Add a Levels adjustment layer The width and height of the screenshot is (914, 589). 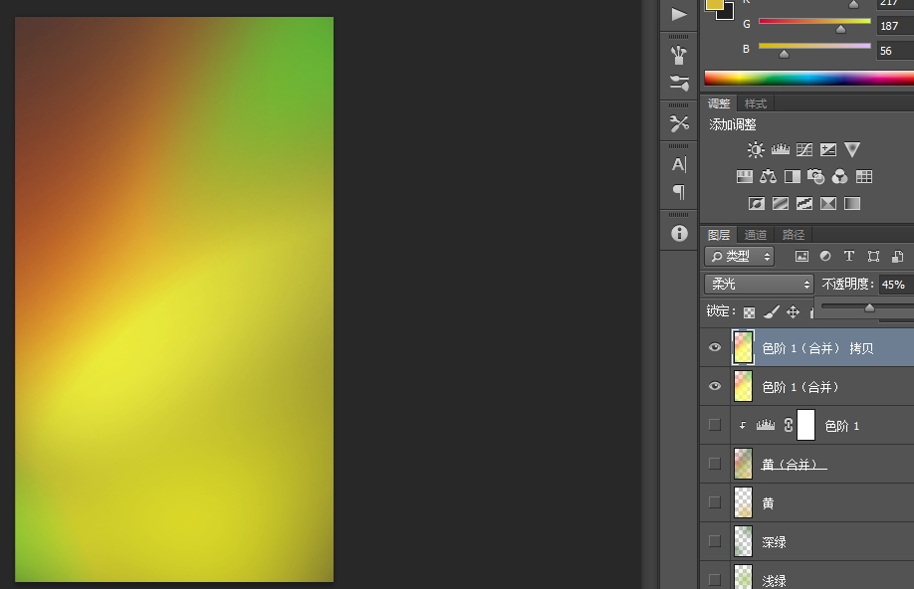point(780,150)
